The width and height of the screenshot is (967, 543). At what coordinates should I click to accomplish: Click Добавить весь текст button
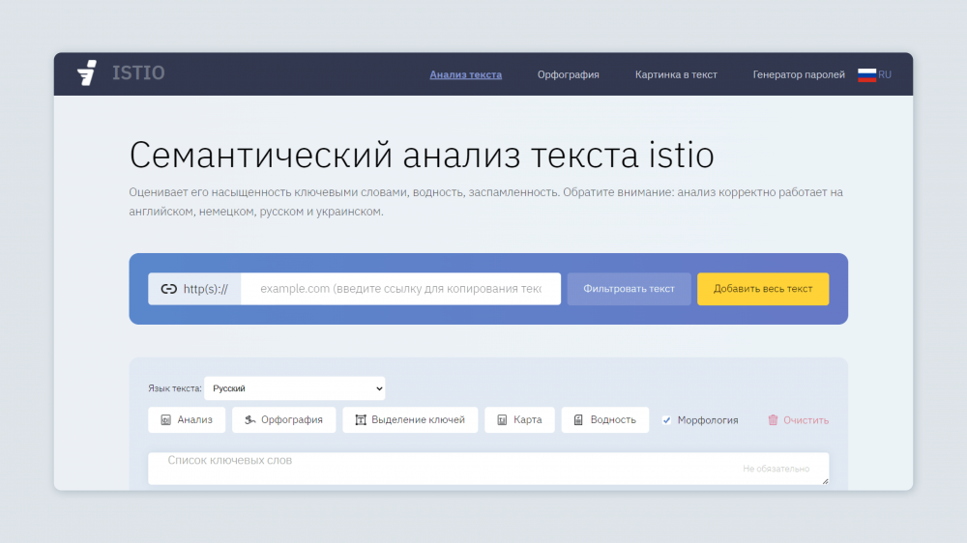click(x=763, y=289)
